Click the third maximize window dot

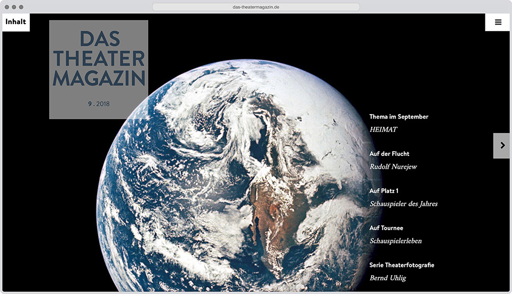[x=21, y=7]
